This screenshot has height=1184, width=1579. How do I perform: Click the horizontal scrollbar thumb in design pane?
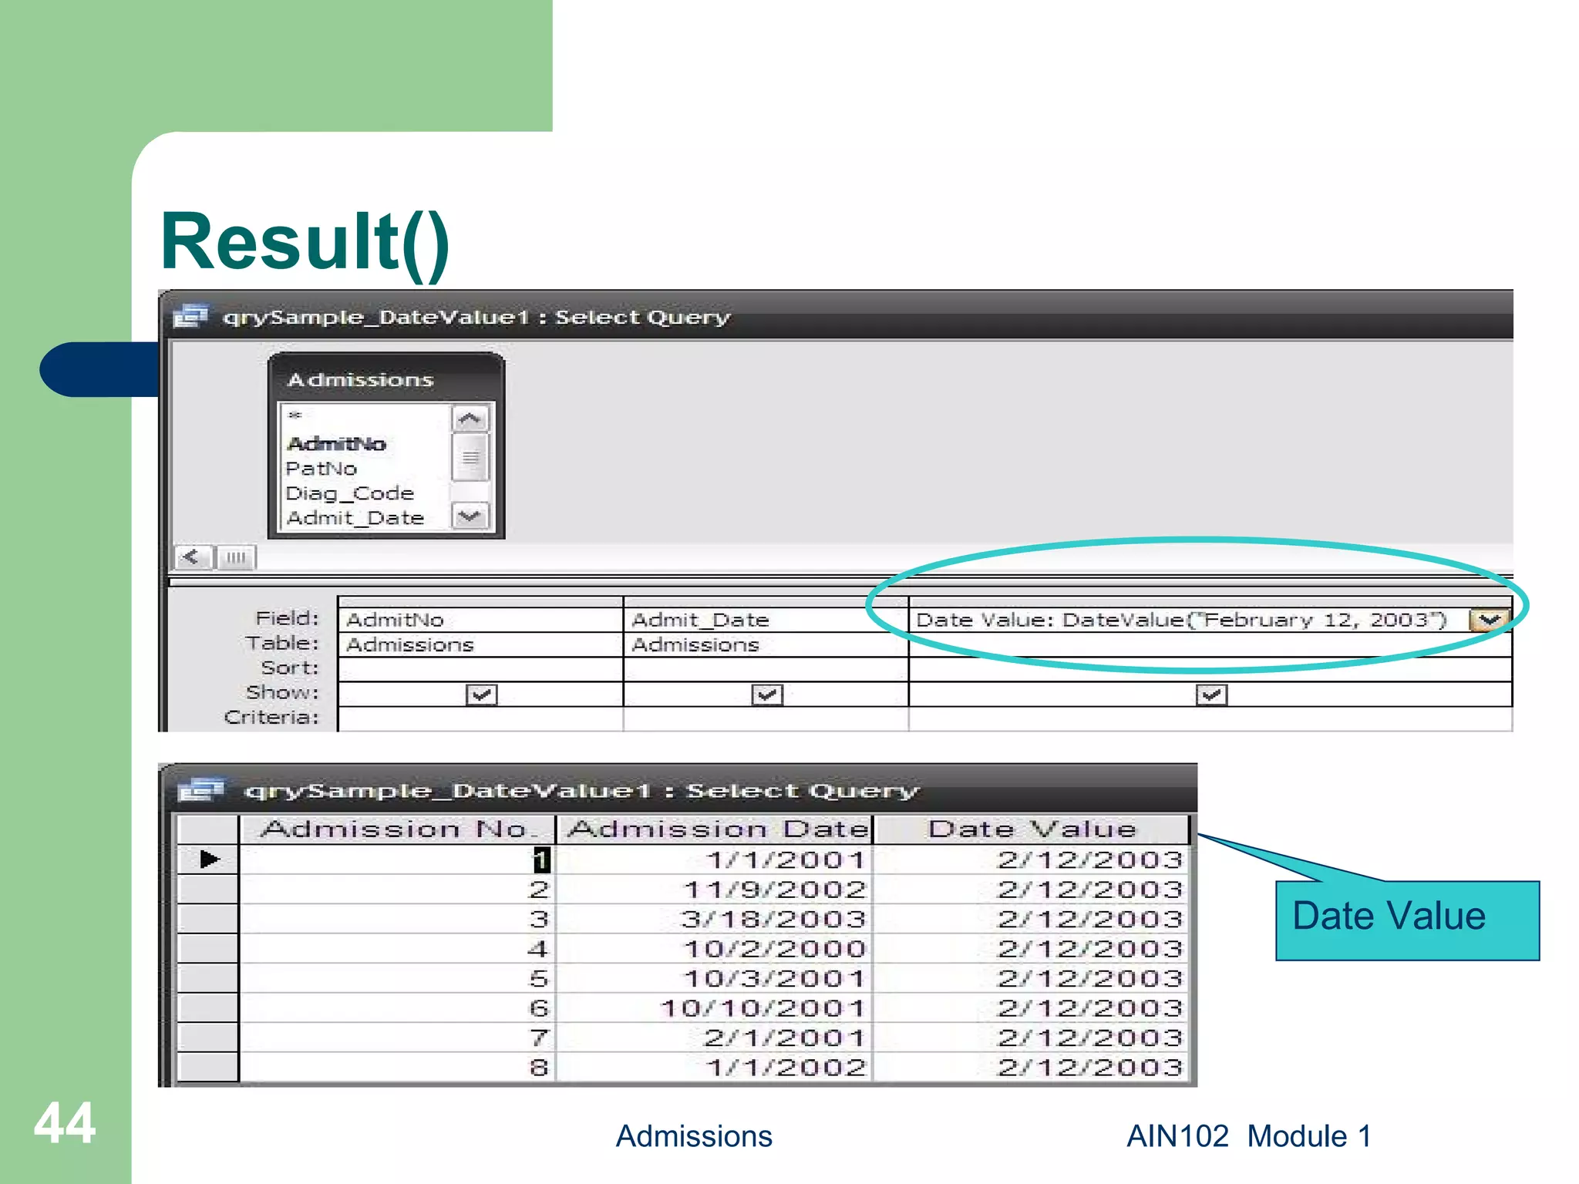click(236, 557)
